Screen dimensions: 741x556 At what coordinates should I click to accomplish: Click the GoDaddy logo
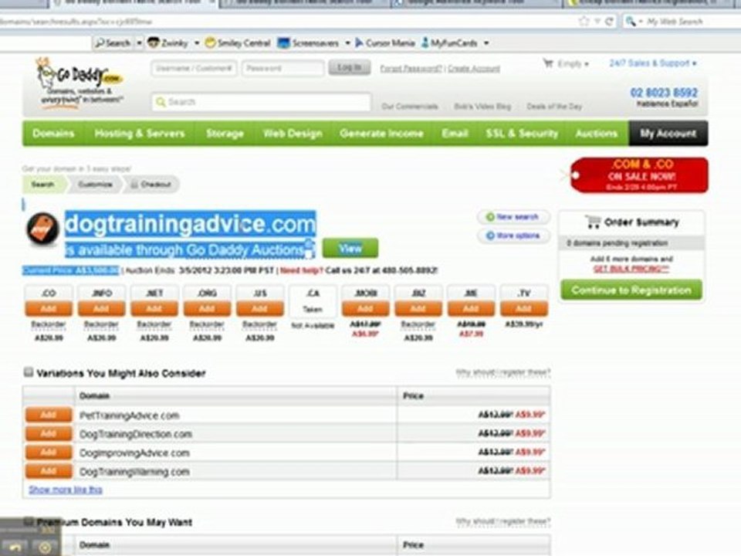80,83
